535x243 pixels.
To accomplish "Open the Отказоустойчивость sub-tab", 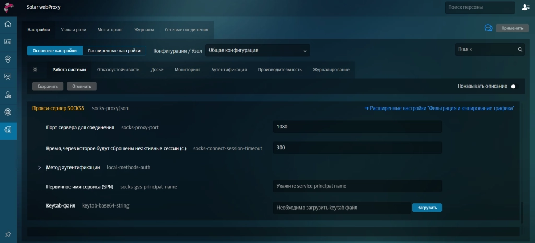I will [x=119, y=70].
